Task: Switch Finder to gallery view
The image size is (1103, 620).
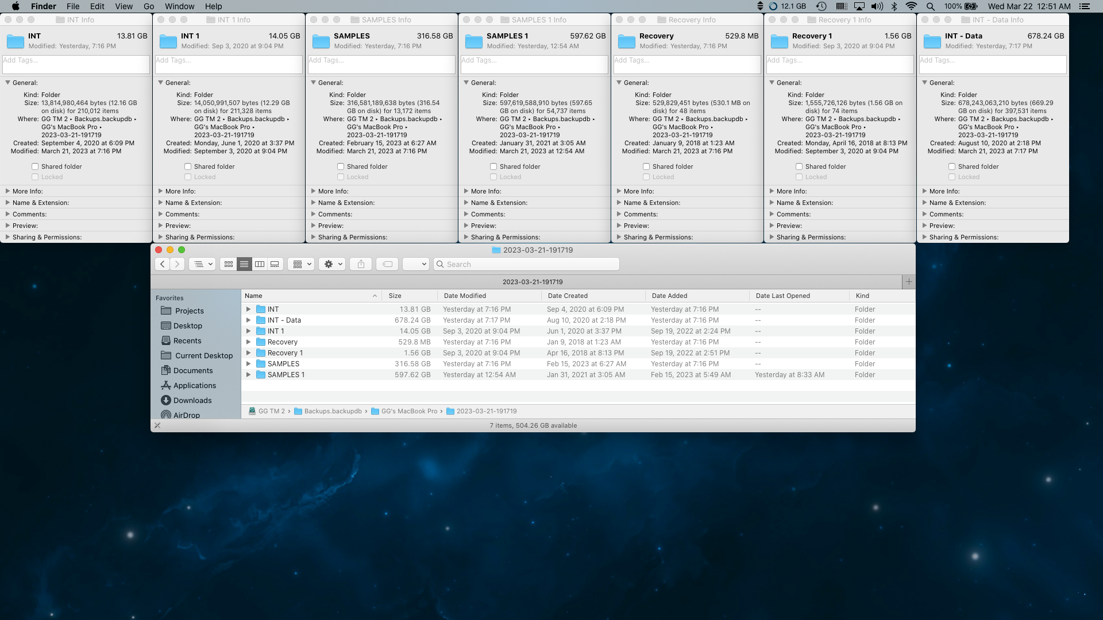Action: 275,264
